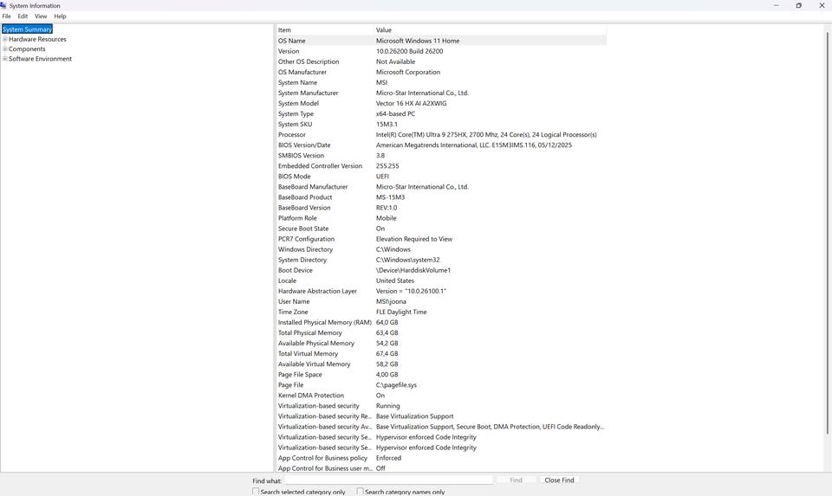Screen dimensions: 832x496
Task: Select the Hardware Abstraction Layer row
Action: (x=441, y=291)
